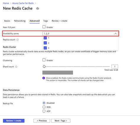
Task: Collapse the Availability zones dropdown
Action: (115, 33)
